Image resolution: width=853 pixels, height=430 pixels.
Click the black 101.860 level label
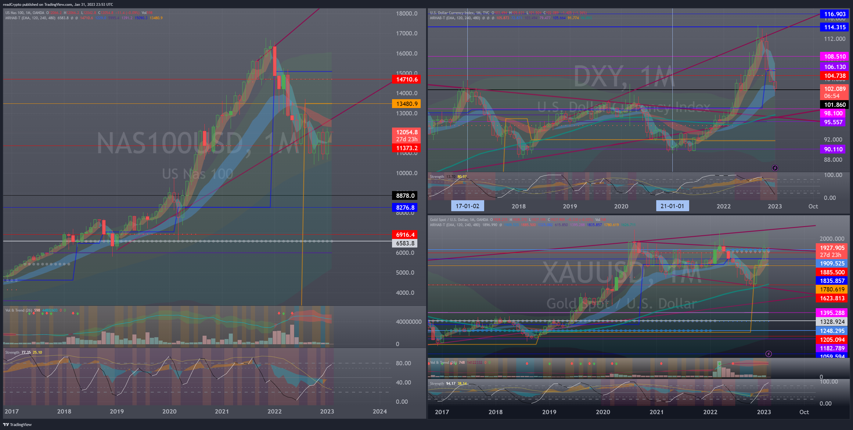(834, 105)
